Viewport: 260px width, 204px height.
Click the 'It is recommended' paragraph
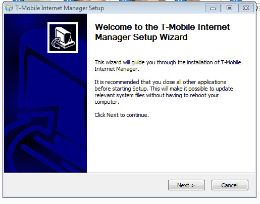click(164, 92)
